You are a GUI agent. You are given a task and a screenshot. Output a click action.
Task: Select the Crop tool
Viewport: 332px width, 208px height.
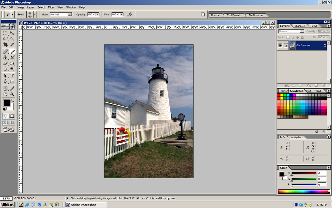[x=6, y=44]
